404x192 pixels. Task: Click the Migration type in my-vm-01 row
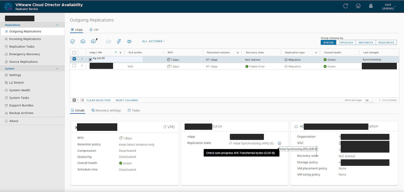coord(293,60)
